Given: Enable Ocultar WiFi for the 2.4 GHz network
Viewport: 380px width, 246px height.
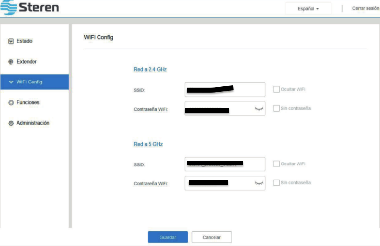Looking at the screenshot, I should coord(276,89).
